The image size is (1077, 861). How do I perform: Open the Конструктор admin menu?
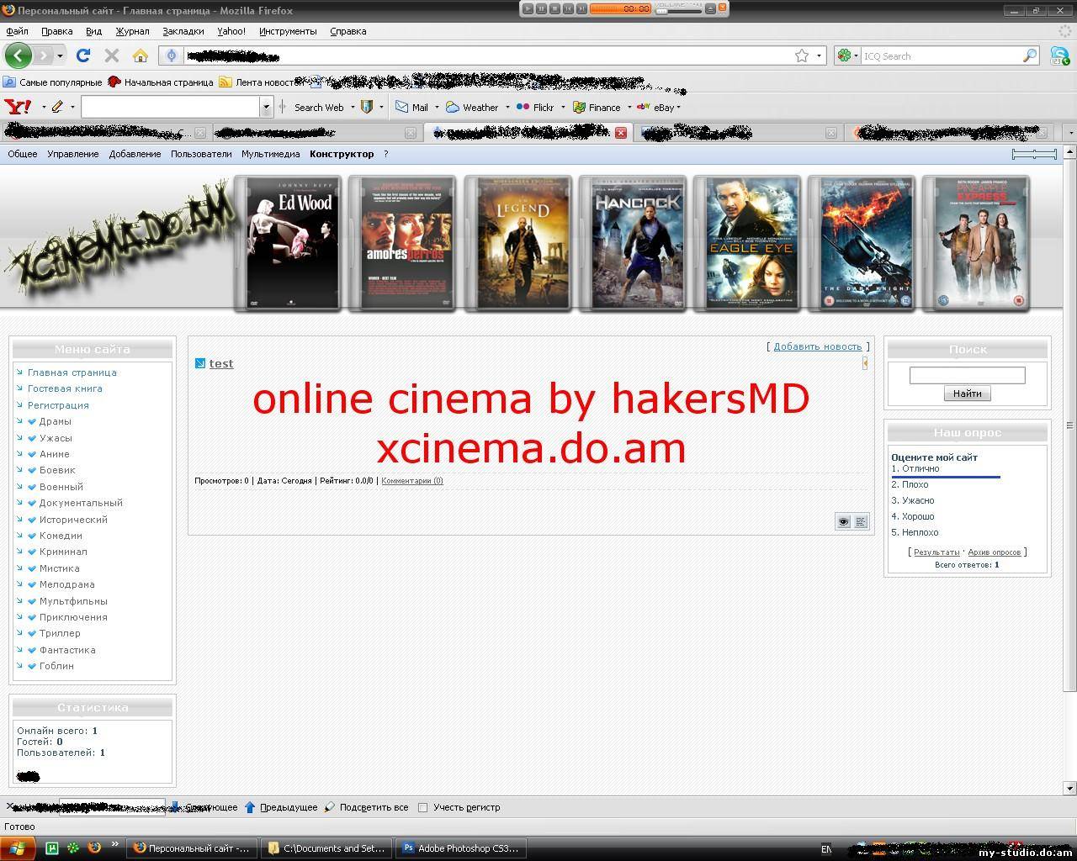coord(342,154)
